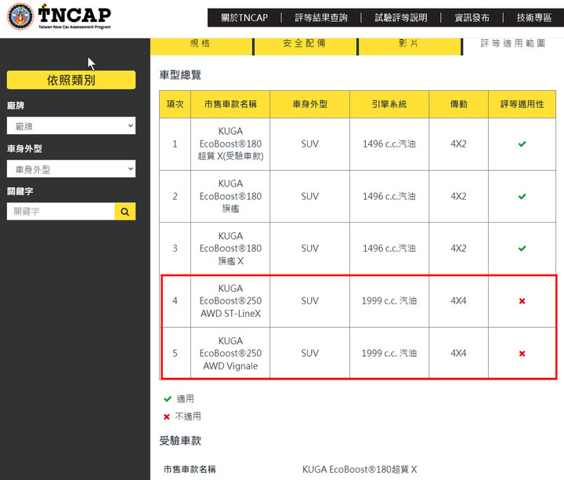The height and width of the screenshot is (480, 564).
Task: Click KUGA EcoBoost®180 超質 X(受驗車款) cell
Action: (230, 144)
